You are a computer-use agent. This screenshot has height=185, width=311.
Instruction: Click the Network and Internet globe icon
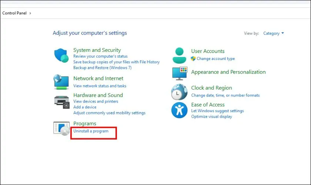click(61, 82)
